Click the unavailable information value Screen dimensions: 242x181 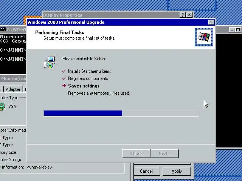[40, 167]
